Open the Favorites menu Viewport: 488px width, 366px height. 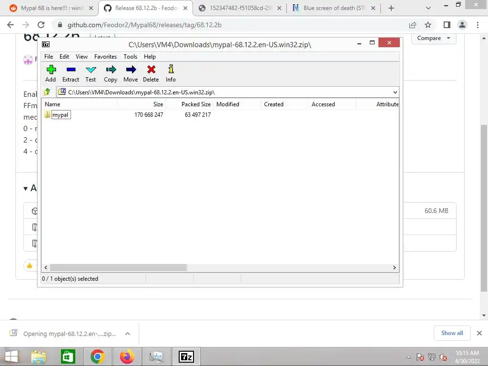[105, 57]
